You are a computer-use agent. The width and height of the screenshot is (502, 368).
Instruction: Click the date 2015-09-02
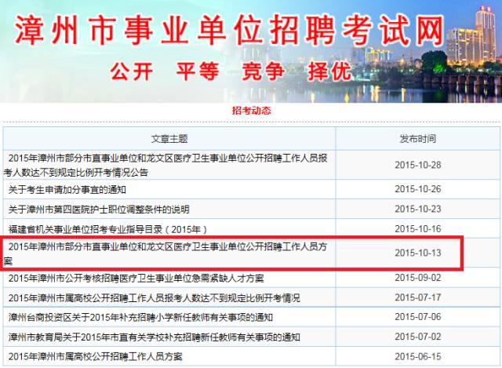(x=418, y=277)
